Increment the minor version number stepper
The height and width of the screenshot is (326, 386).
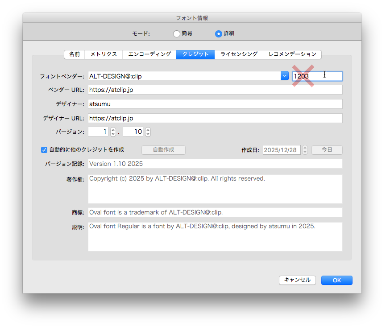(147, 129)
